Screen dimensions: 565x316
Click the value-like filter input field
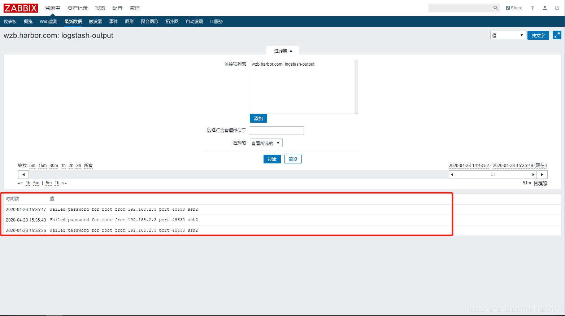tap(277, 131)
